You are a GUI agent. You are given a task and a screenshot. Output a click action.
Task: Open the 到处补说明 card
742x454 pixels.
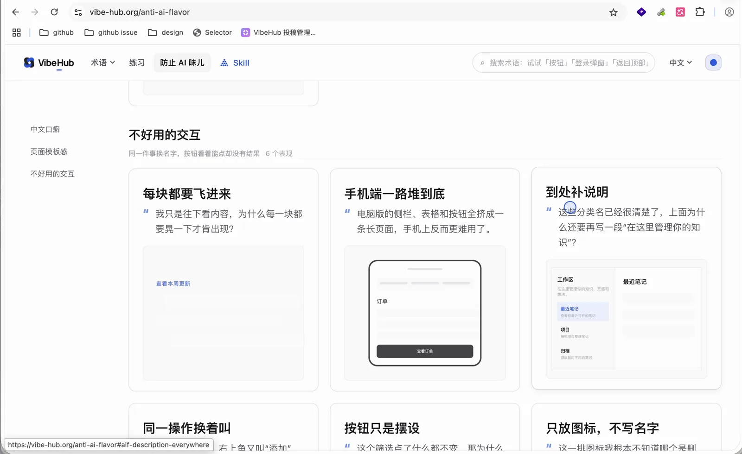626,278
